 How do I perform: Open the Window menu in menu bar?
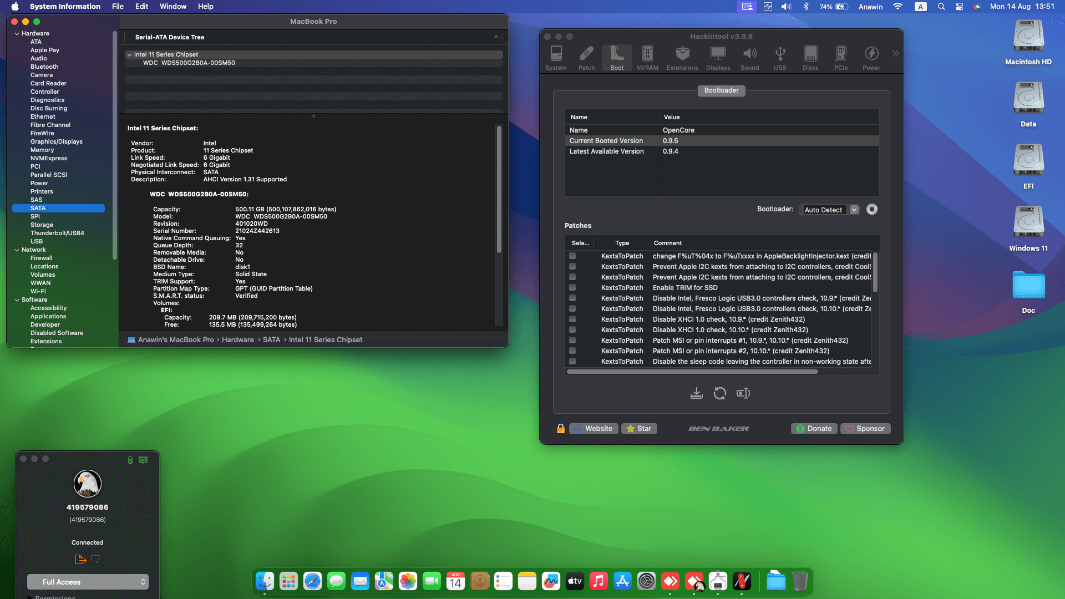point(173,7)
